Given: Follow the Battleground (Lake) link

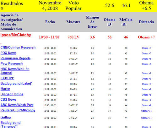Looking at the screenshot, I should [16, 84].
